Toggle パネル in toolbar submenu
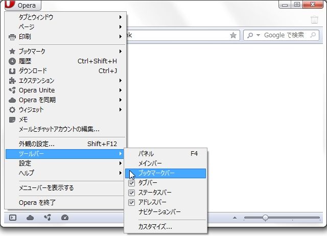327x236 pixels. click(x=166, y=154)
